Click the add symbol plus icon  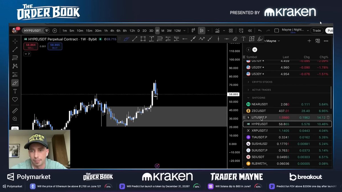click(55, 30)
